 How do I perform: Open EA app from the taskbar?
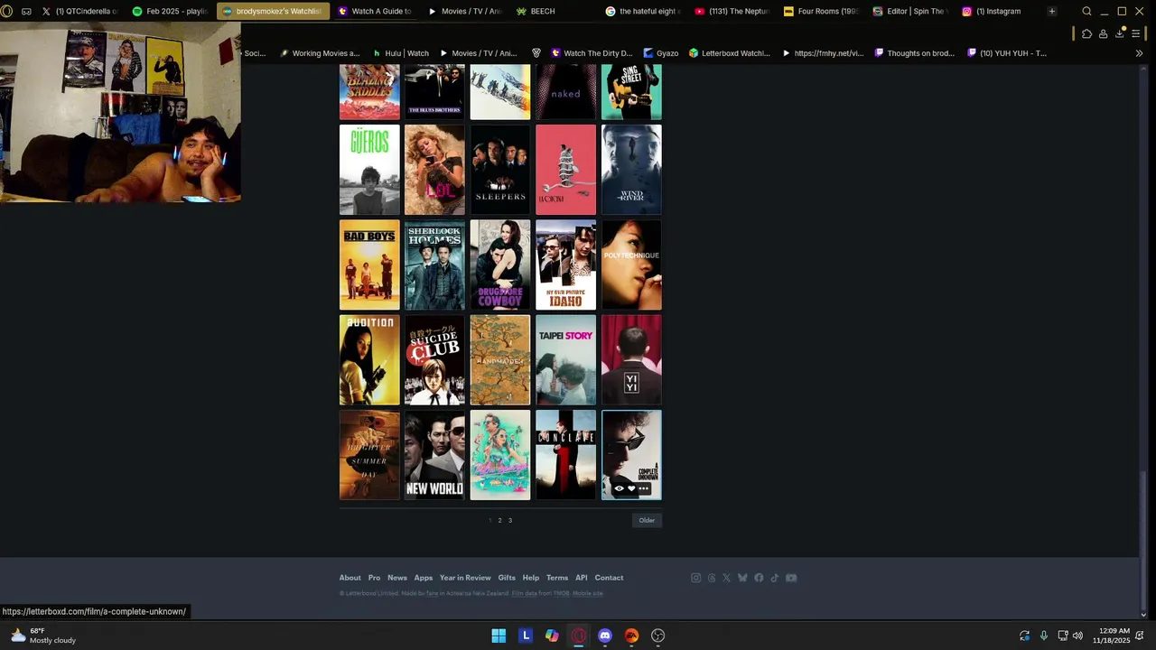[631, 636]
